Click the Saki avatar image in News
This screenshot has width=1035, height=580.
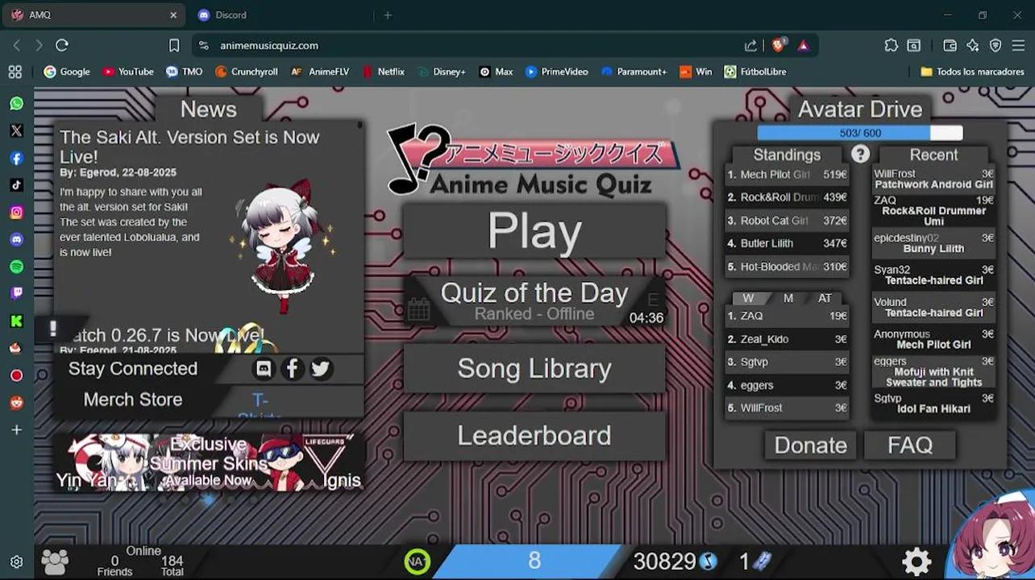pyautogui.click(x=281, y=247)
